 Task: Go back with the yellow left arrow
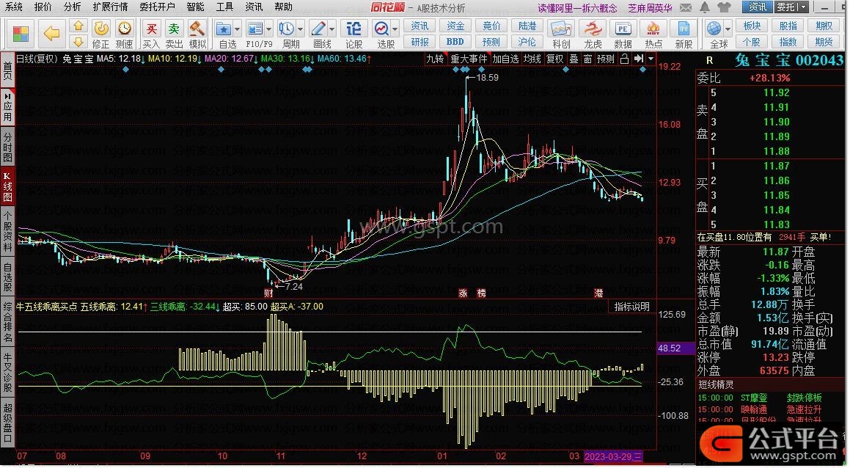click(x=51, y=34)
